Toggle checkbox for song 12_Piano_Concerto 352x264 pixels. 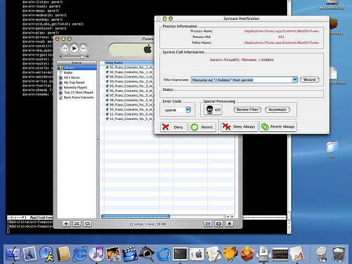(x=107, y=119)
